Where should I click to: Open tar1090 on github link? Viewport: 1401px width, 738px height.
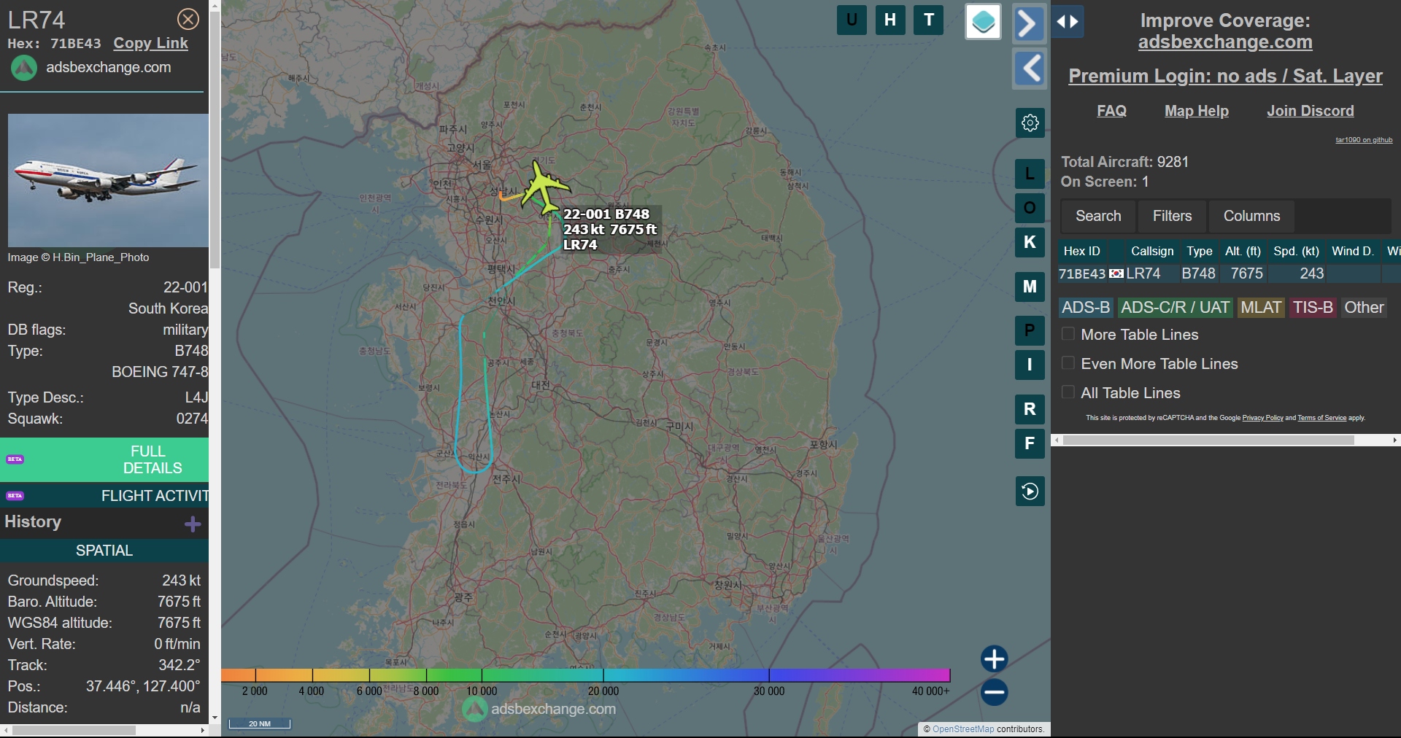tap(1364, 140)
